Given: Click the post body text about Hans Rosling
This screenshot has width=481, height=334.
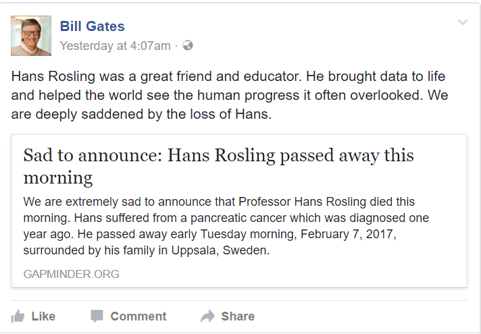Looking at the screenshot, I should tap(230, 94).
